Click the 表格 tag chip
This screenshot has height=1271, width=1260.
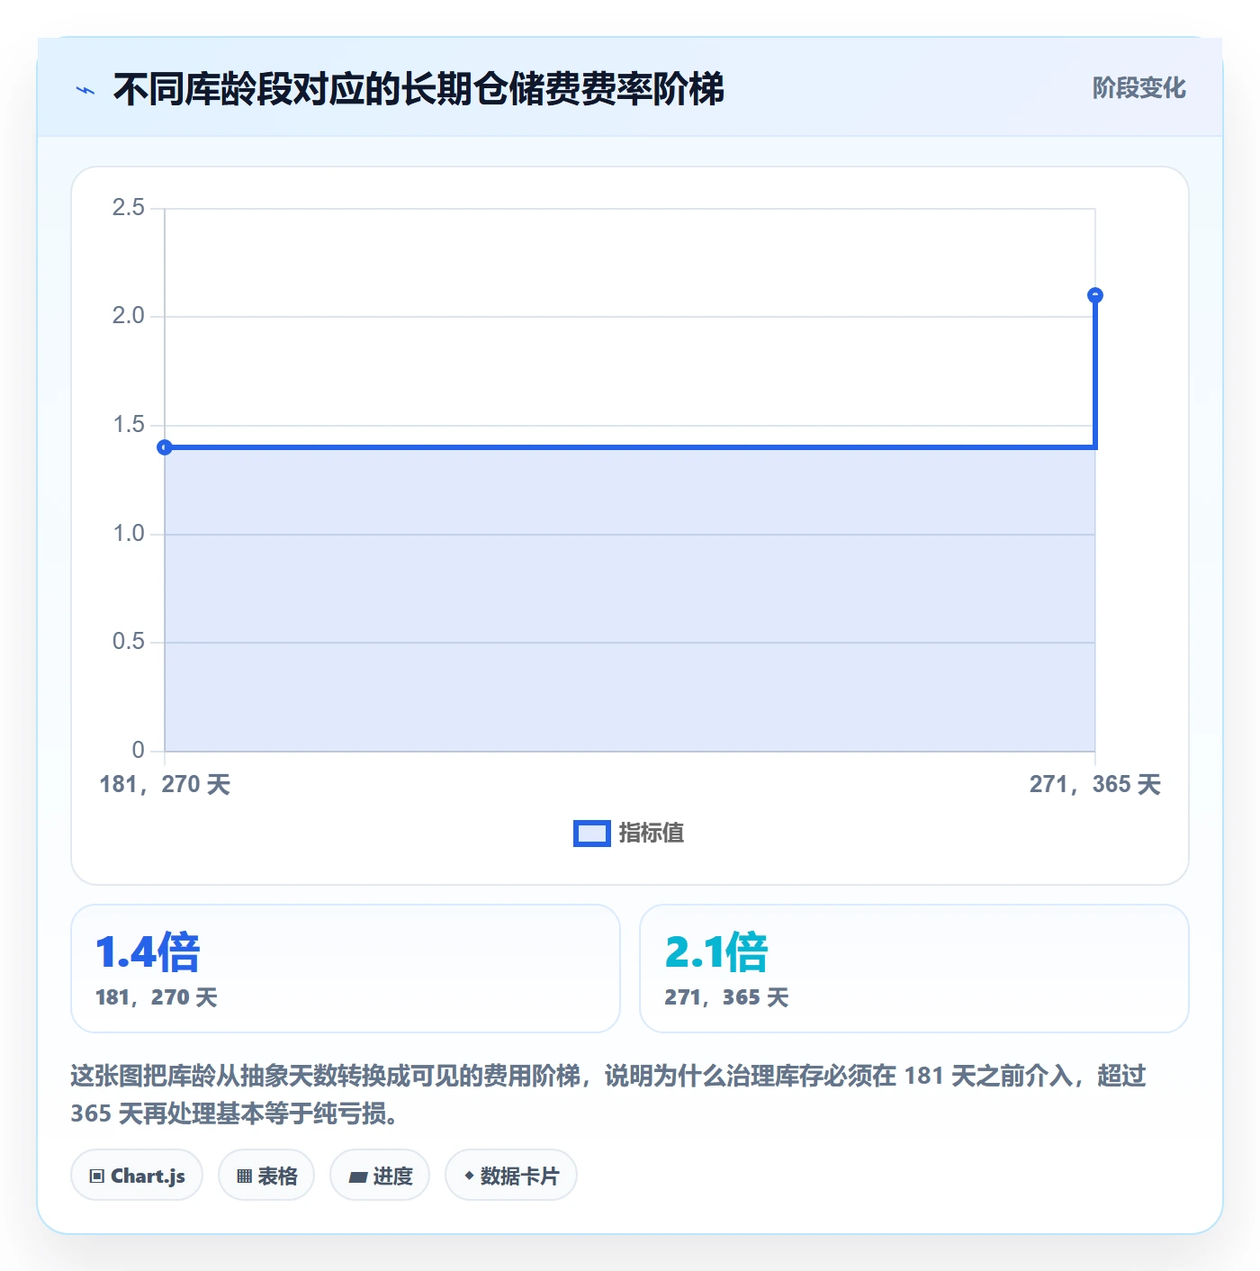click(x=266, y=1176)
